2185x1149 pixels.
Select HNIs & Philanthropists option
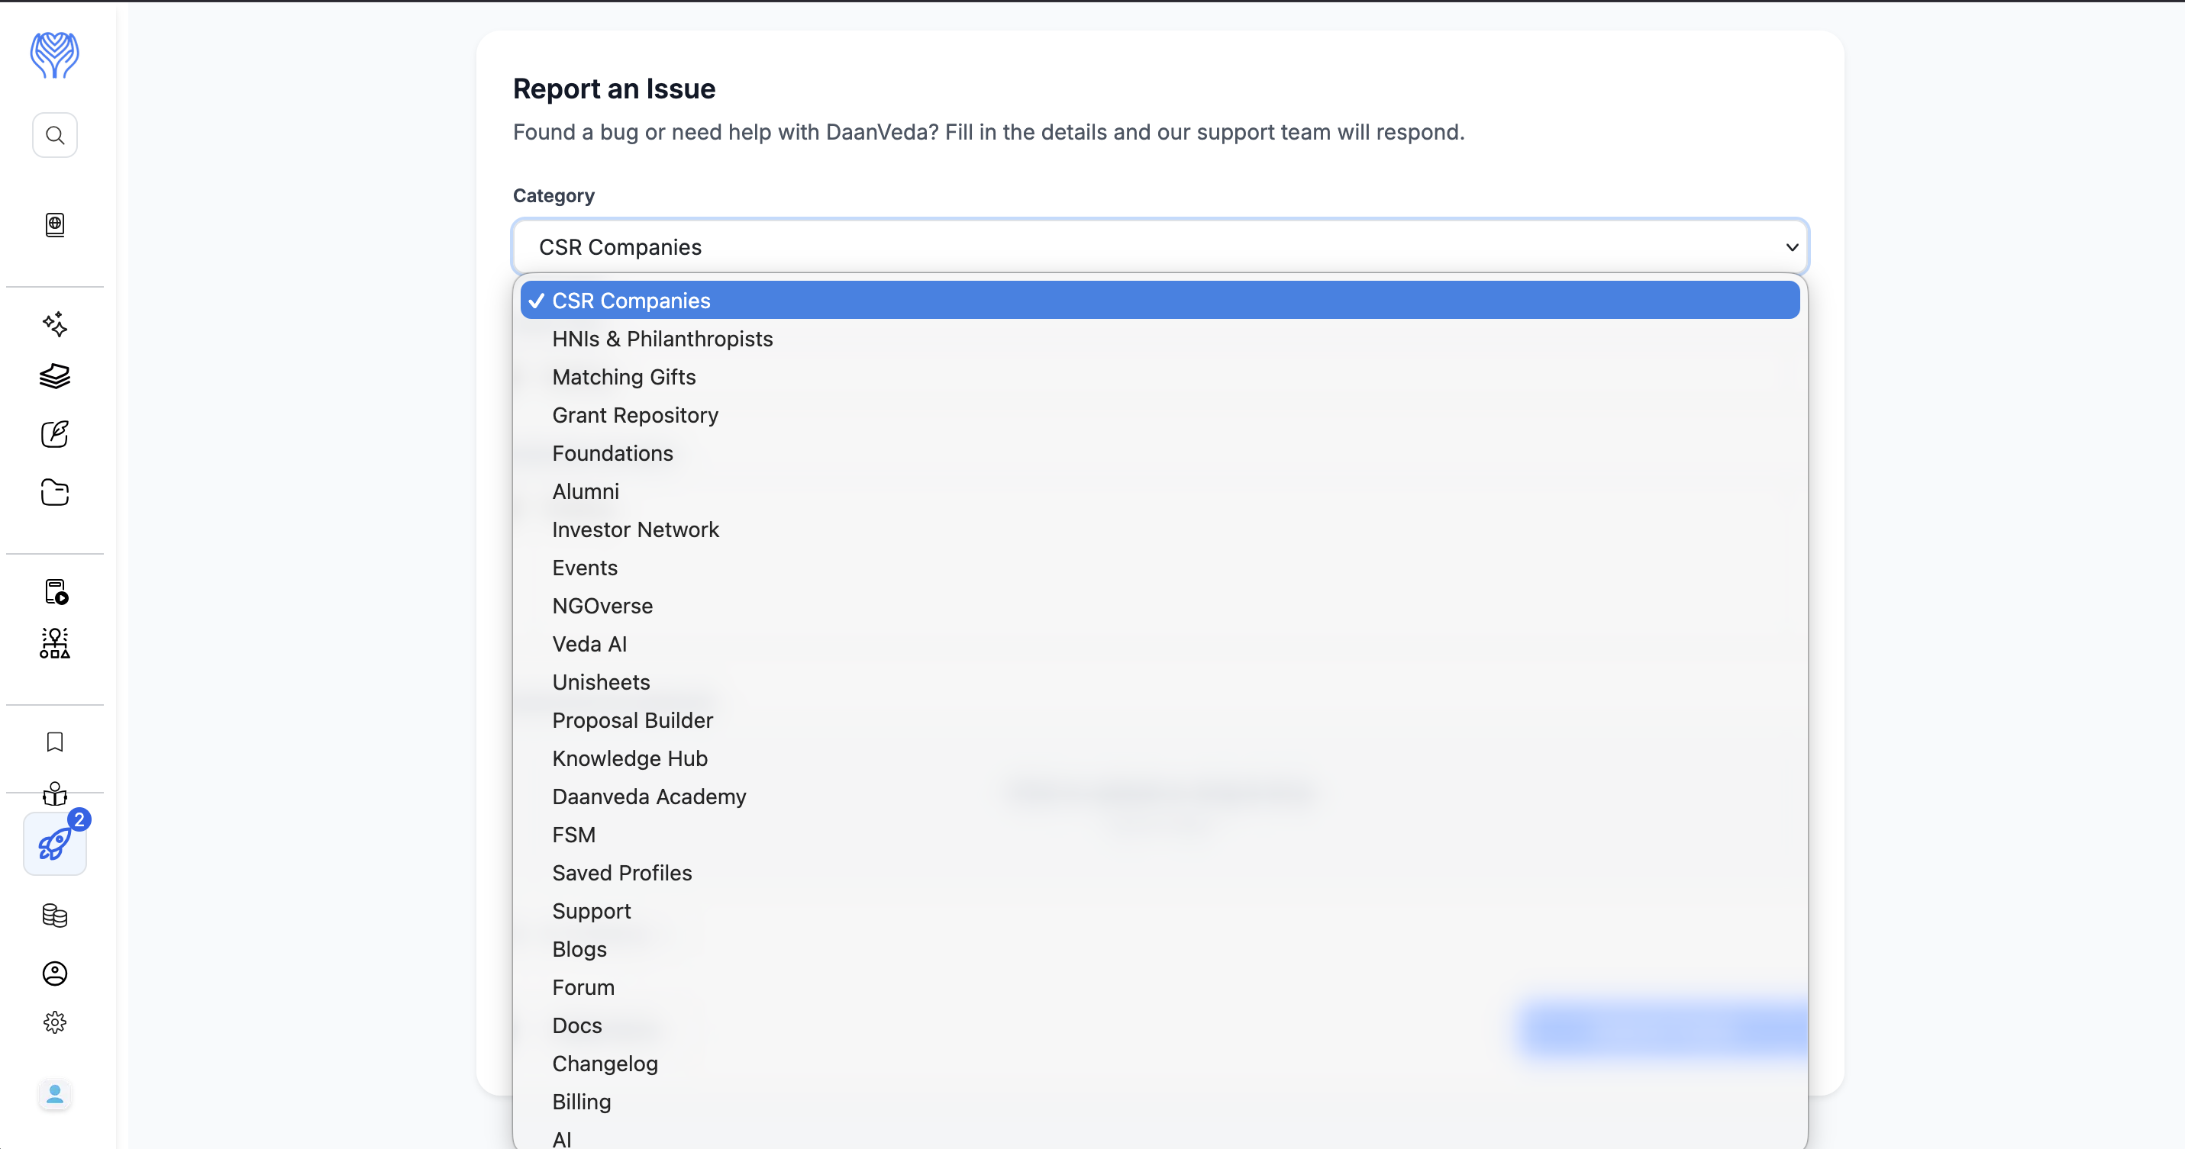tap(1160, 339)
